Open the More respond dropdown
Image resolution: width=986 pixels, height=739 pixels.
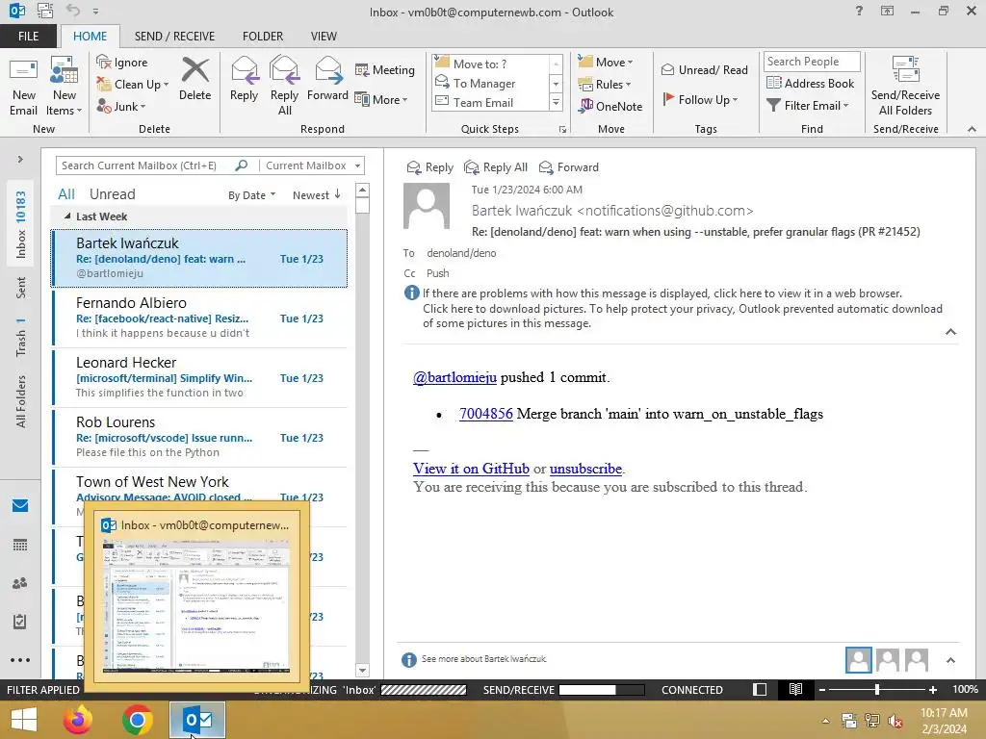pyautogui.click(x=381, y=99)
